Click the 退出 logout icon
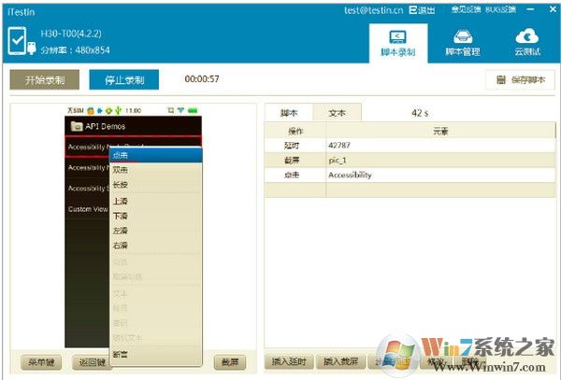The image size is (561, 380). click(x=413, y=10)
